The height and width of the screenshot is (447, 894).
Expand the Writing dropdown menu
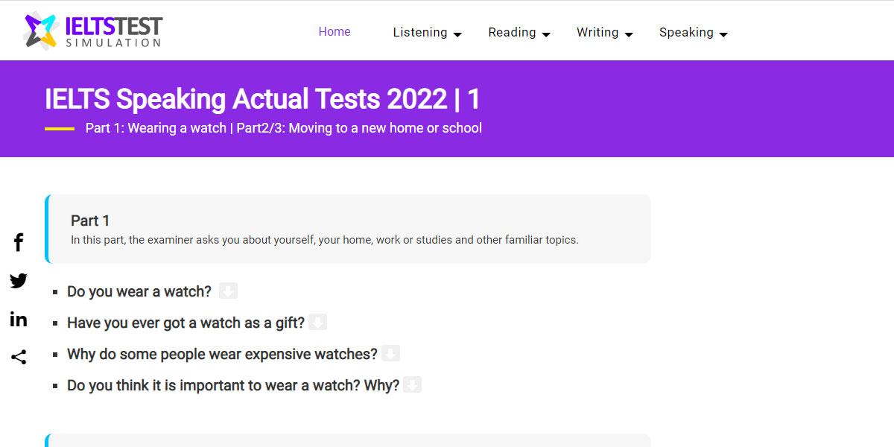click(x=604, y=33)
